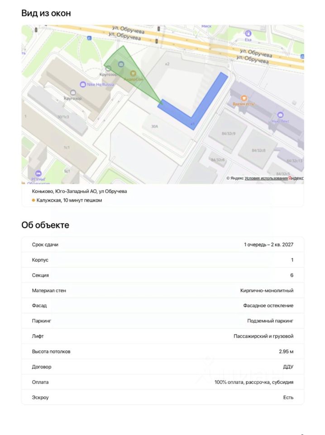The height and width of the screenshot is (435, 325).
Task: Click value '1 очередь – 2 кв. 2027'
Action: click(x=268, y=245)
